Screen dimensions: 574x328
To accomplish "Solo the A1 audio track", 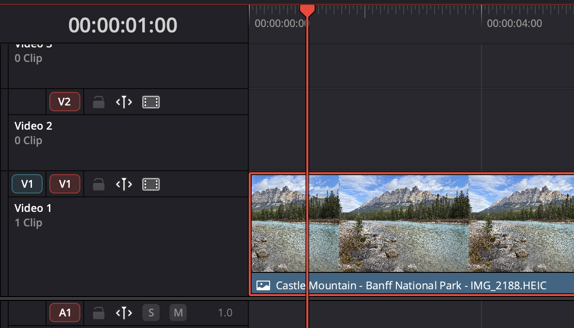I will tap(151, 313).
